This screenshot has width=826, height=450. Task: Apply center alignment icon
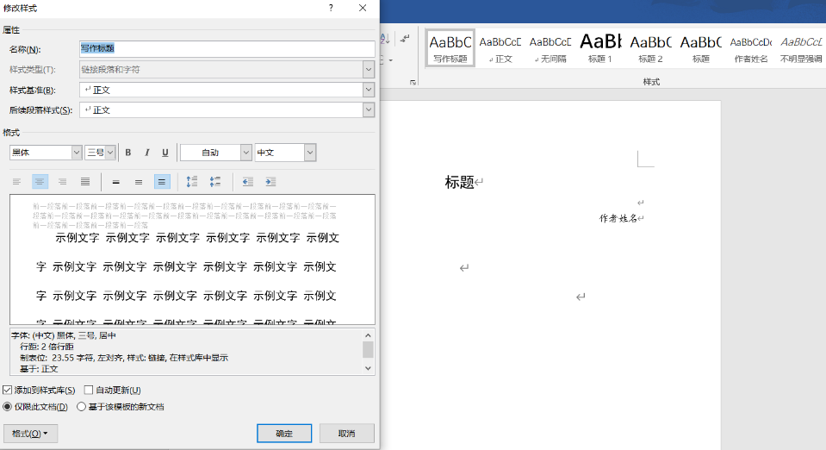pos(40,182)
